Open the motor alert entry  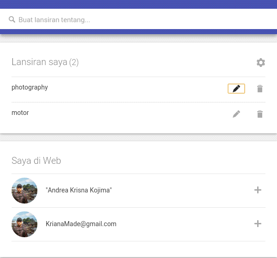20,113
